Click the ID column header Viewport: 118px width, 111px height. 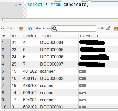[14, 36]
